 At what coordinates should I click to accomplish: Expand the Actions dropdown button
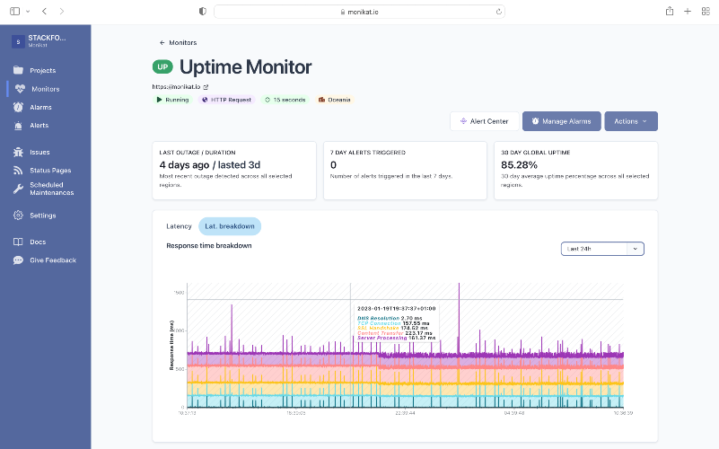[x=631, y=121]
